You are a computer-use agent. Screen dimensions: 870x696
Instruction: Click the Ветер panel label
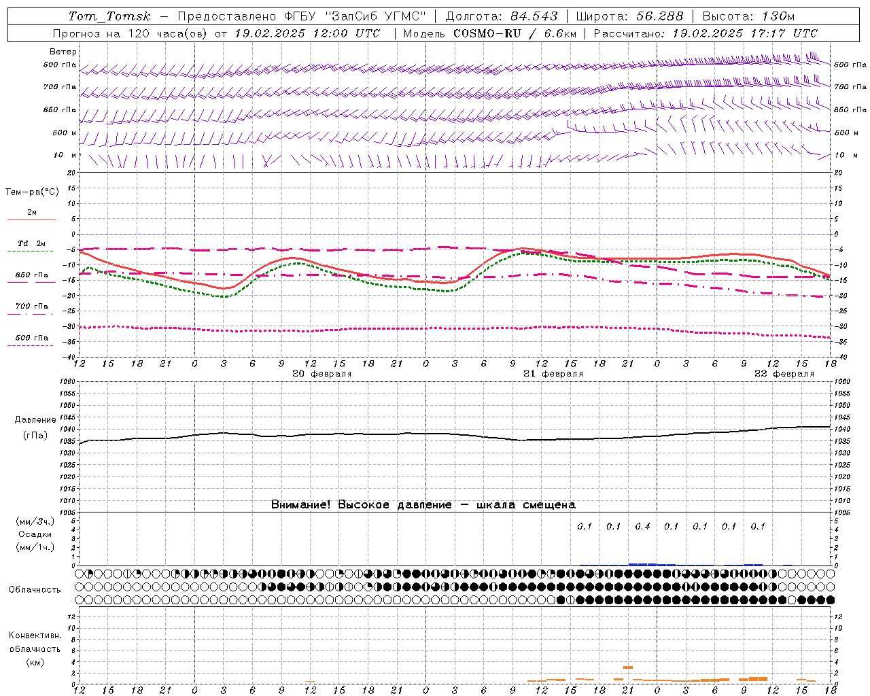(x=63, y=52)
